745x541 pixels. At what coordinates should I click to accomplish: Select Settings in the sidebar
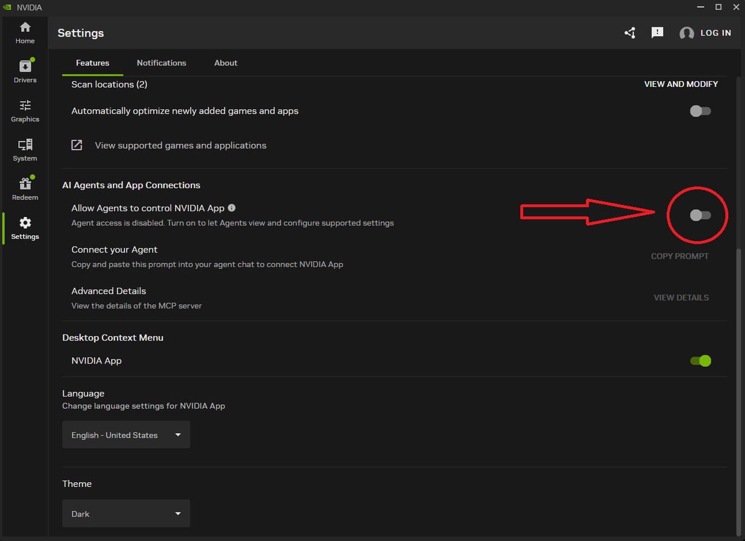[25, 228]
